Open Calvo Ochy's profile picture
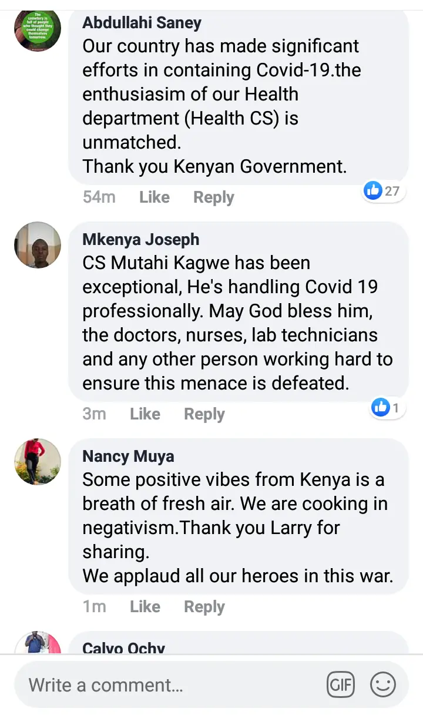423x715 pixels. pyautogui.click(x=38, y=643)
